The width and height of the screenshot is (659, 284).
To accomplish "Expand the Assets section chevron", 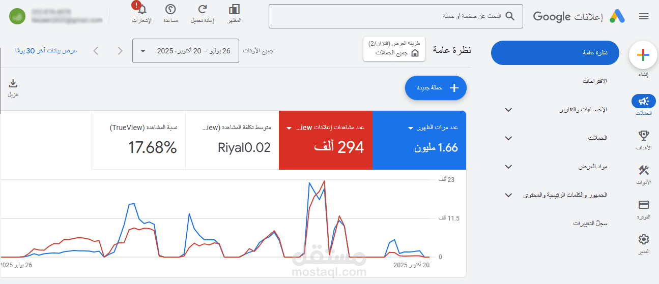I will pyautogui.click(x=508, y=167).
